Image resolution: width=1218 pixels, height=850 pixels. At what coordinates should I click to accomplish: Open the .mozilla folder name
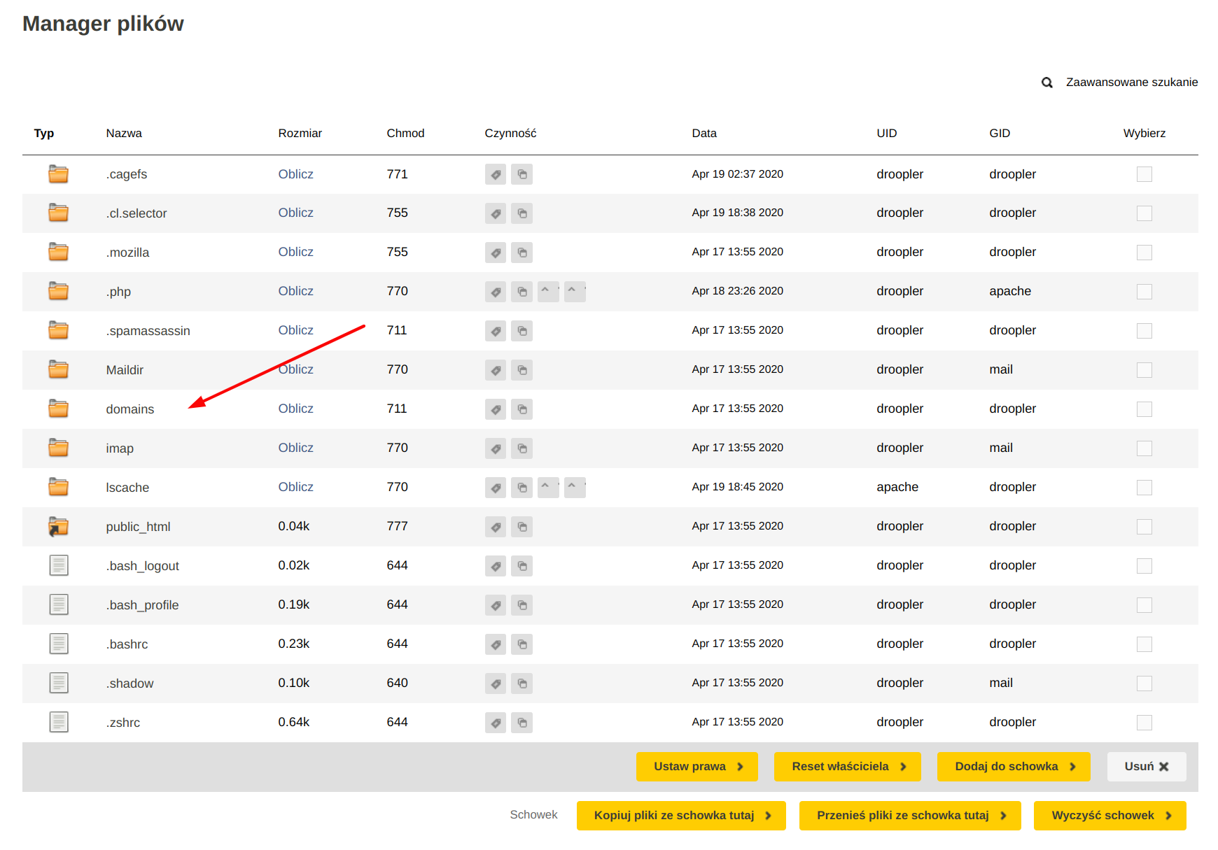click(x=127, y=253)
